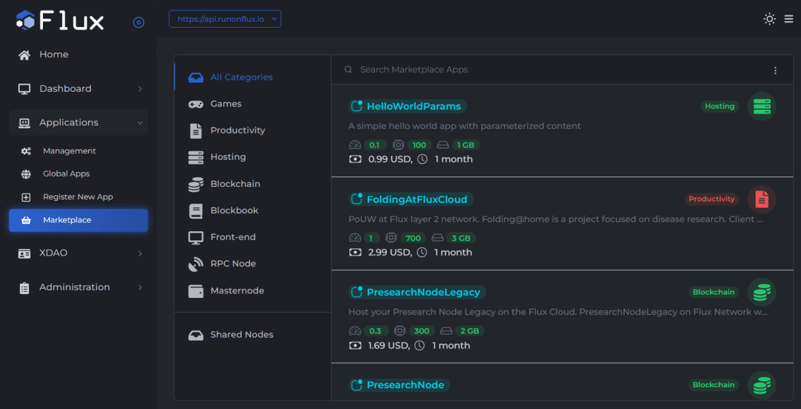Screen dimensions: 801x409
Task: Click the 0.3 CPU value badge
Action: (375, 331)
